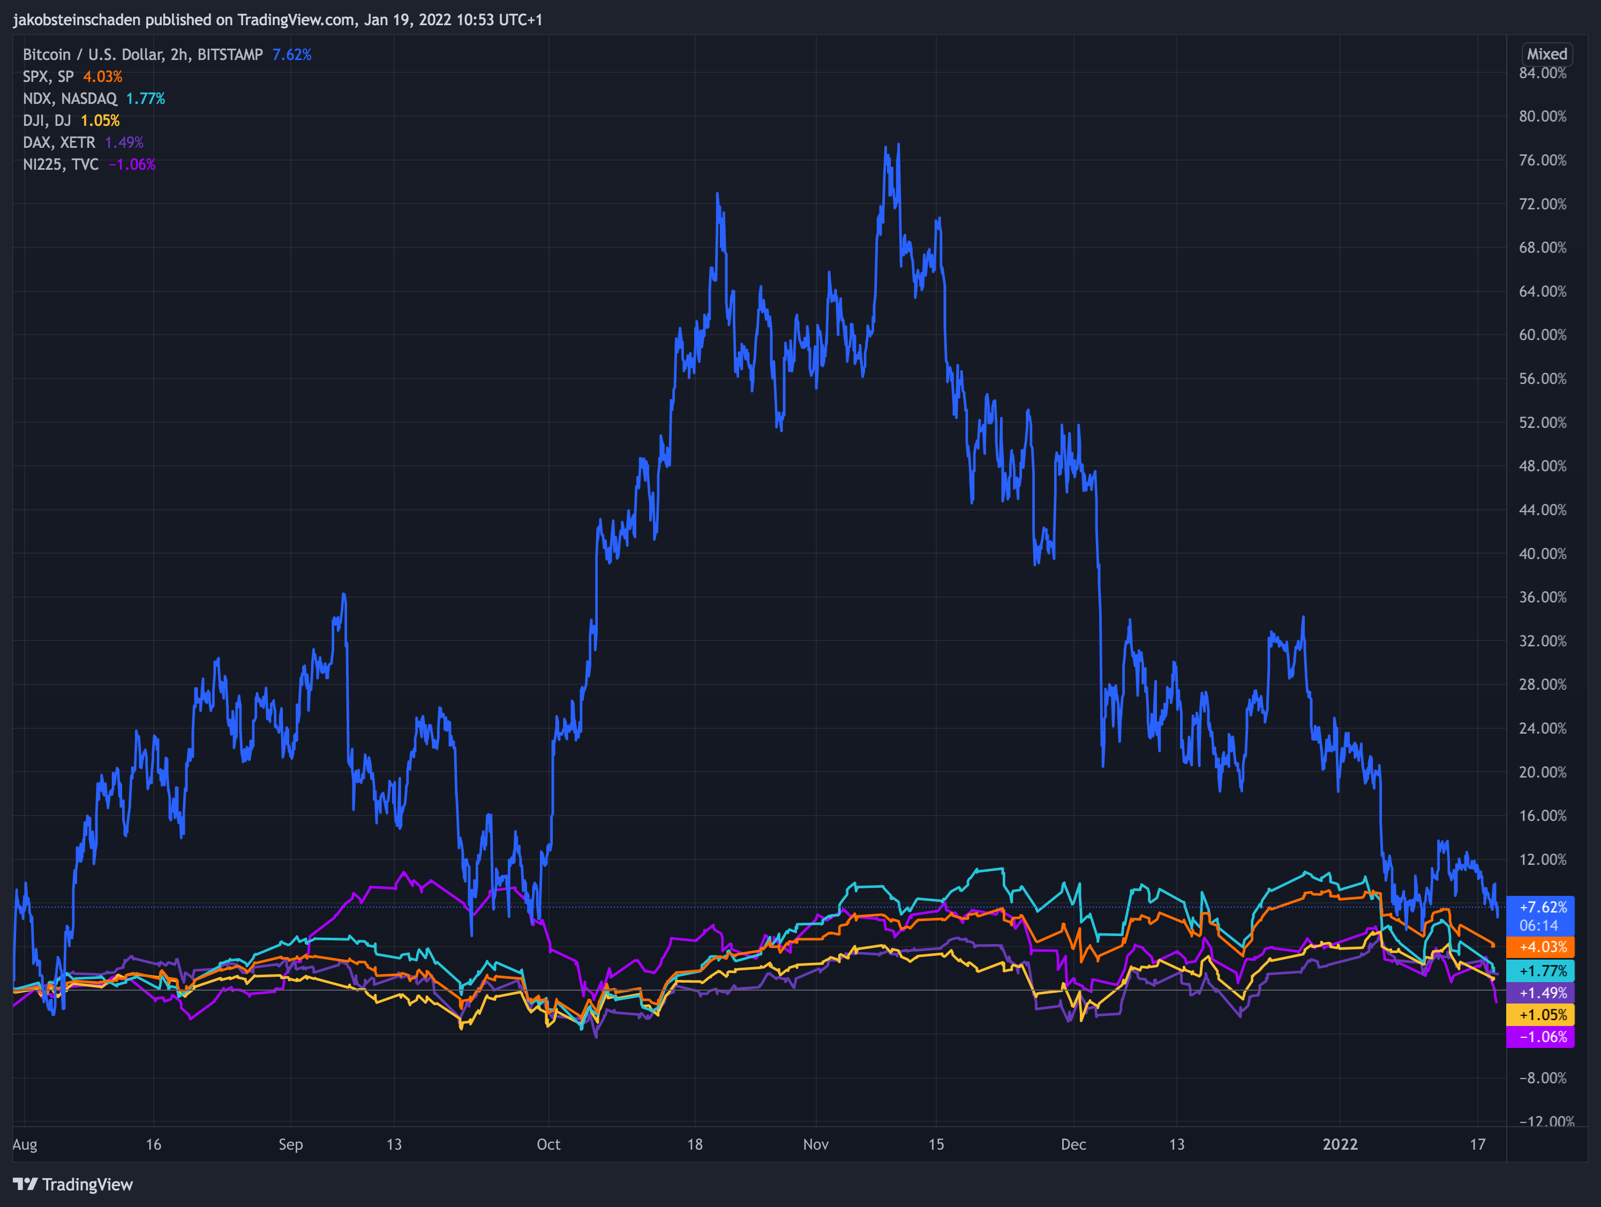
Task: Click the 2022 label on time axis
Action: [1341, 1144]
